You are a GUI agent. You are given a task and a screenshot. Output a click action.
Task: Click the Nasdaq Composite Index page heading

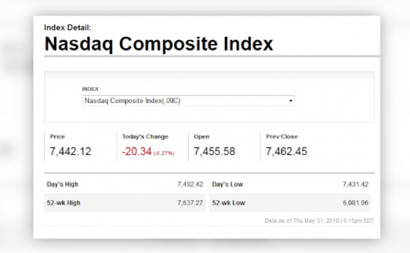coord(159,44)
